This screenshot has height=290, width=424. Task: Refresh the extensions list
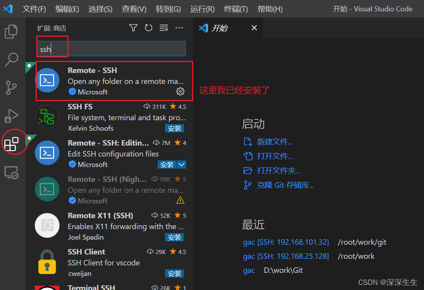click(149, 28)
